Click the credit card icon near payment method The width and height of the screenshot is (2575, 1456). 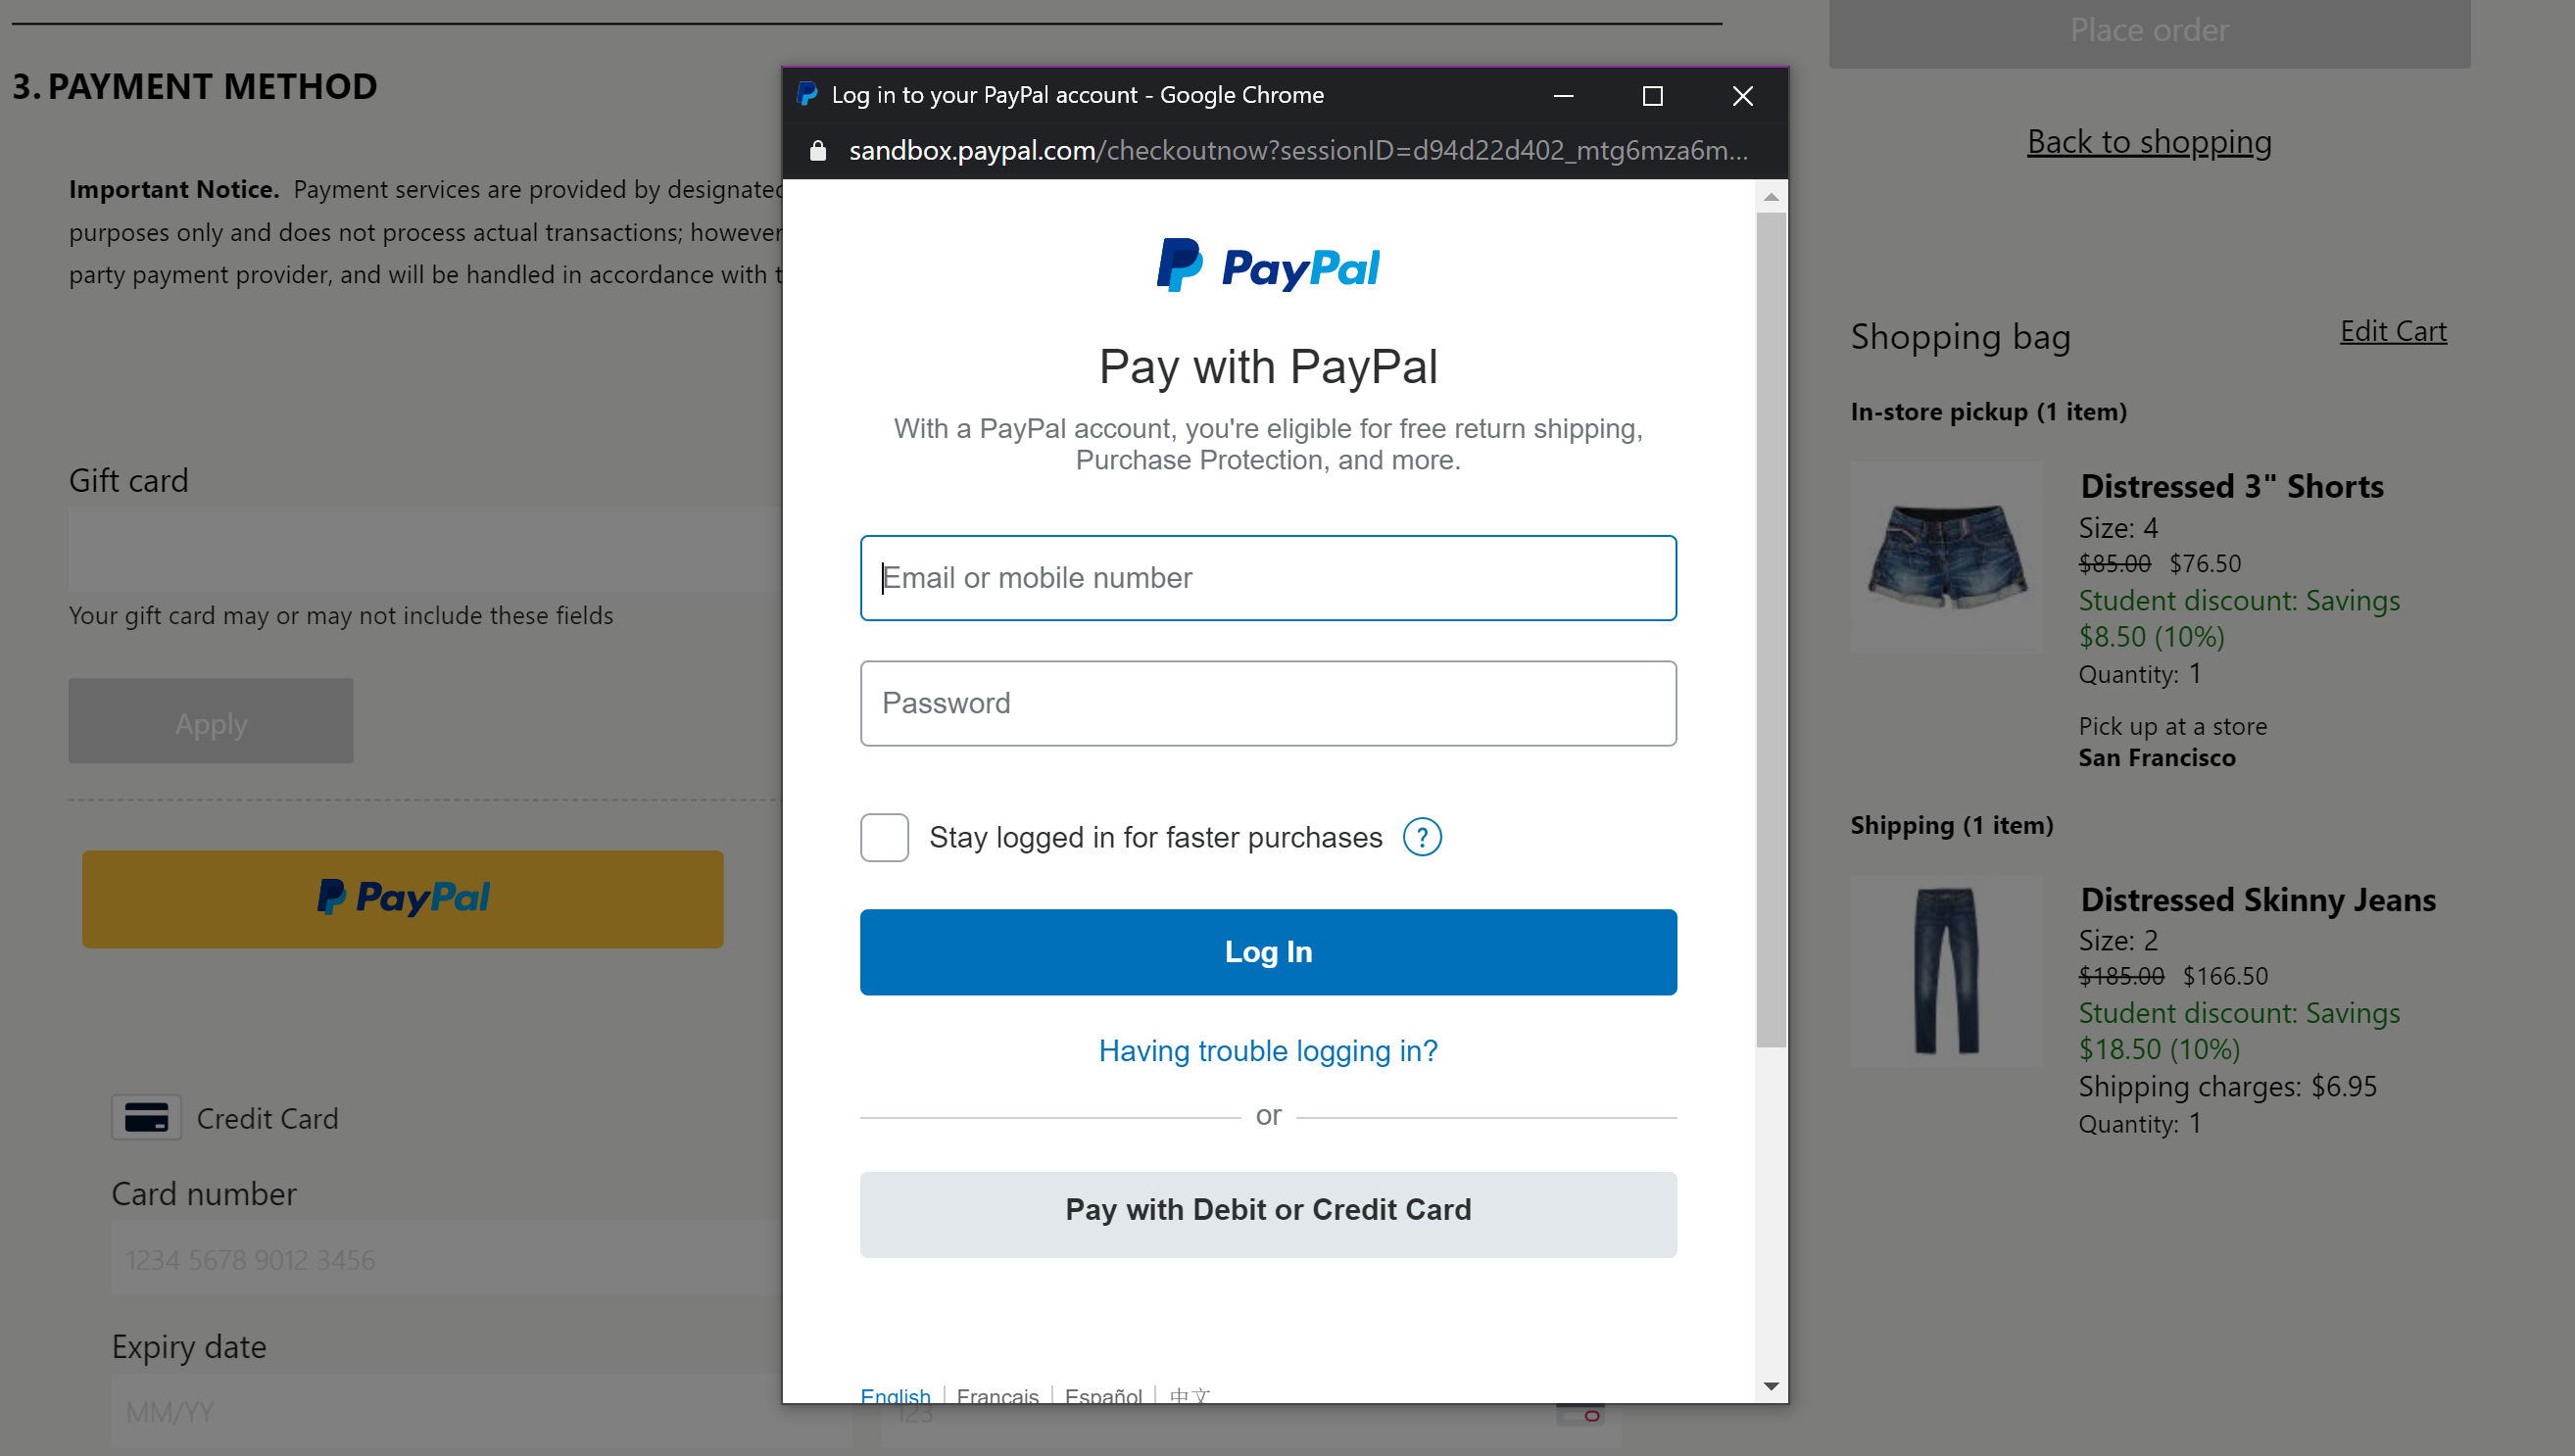coord(147,1116)
